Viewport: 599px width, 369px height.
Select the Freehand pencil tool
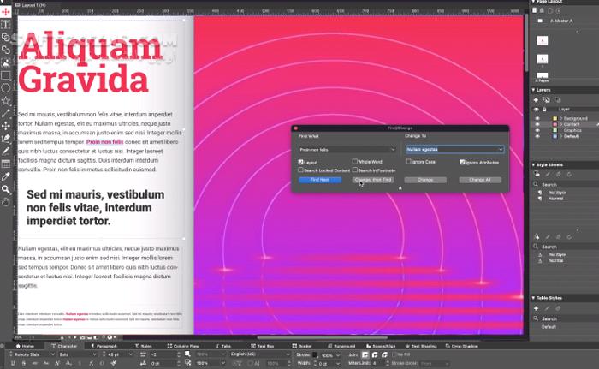(6, 152)
